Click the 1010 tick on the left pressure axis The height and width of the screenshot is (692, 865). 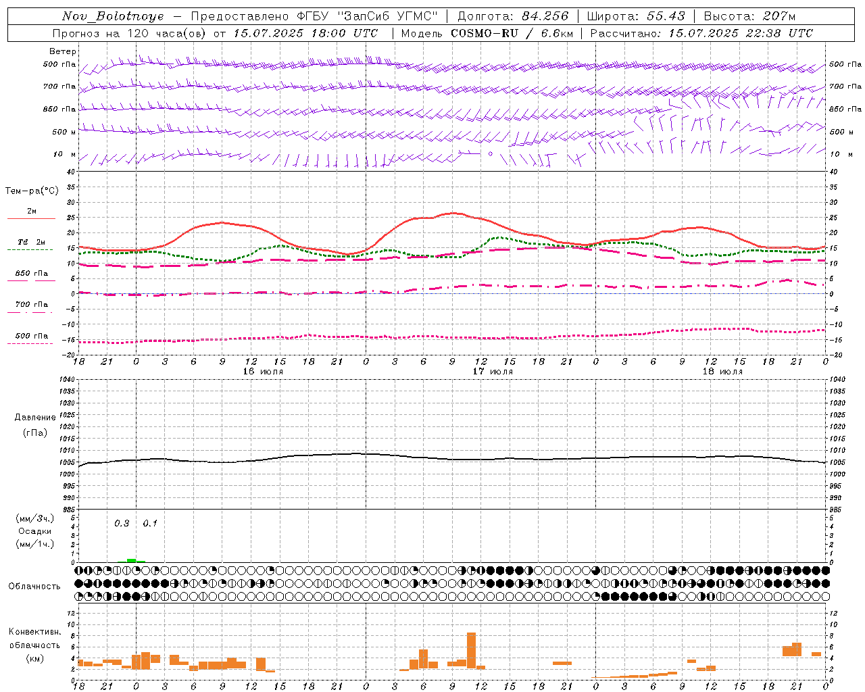[68, 450]
